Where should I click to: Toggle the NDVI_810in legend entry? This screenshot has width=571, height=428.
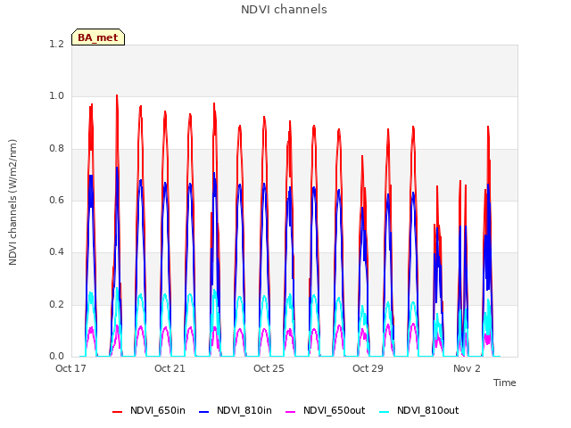coord(236,411)
